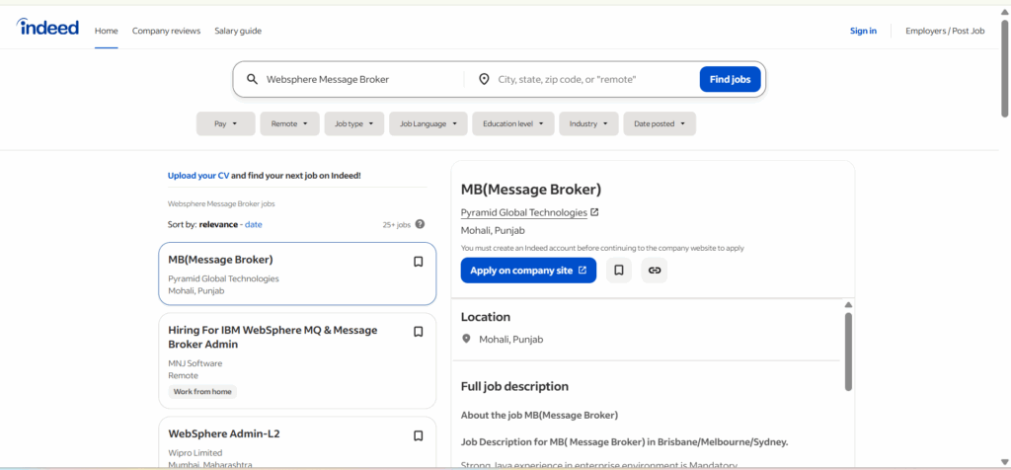Click the location pin icon in search bar
This screenshot has width=1011, height=470.
484,79
